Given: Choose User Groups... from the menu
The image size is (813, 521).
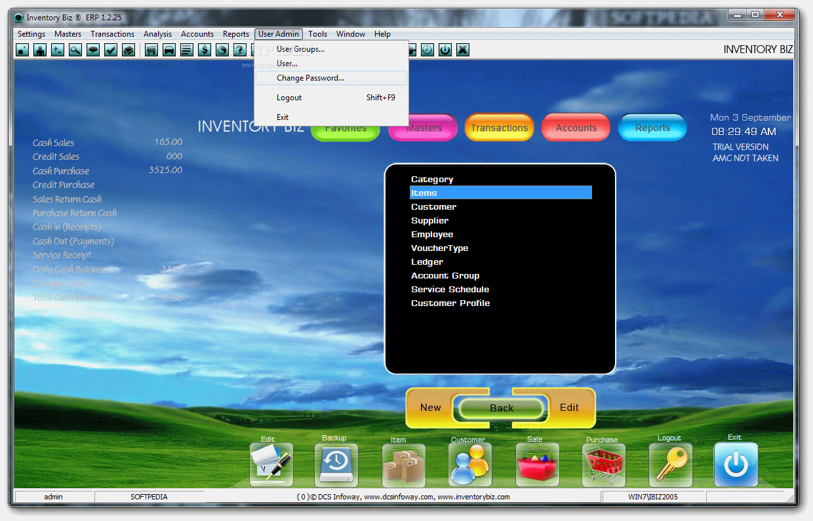Looking at the screenshot, I should click(x=331, y=49).
